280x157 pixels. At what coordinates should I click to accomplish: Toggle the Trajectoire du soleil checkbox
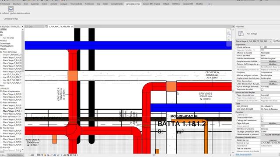262,89
